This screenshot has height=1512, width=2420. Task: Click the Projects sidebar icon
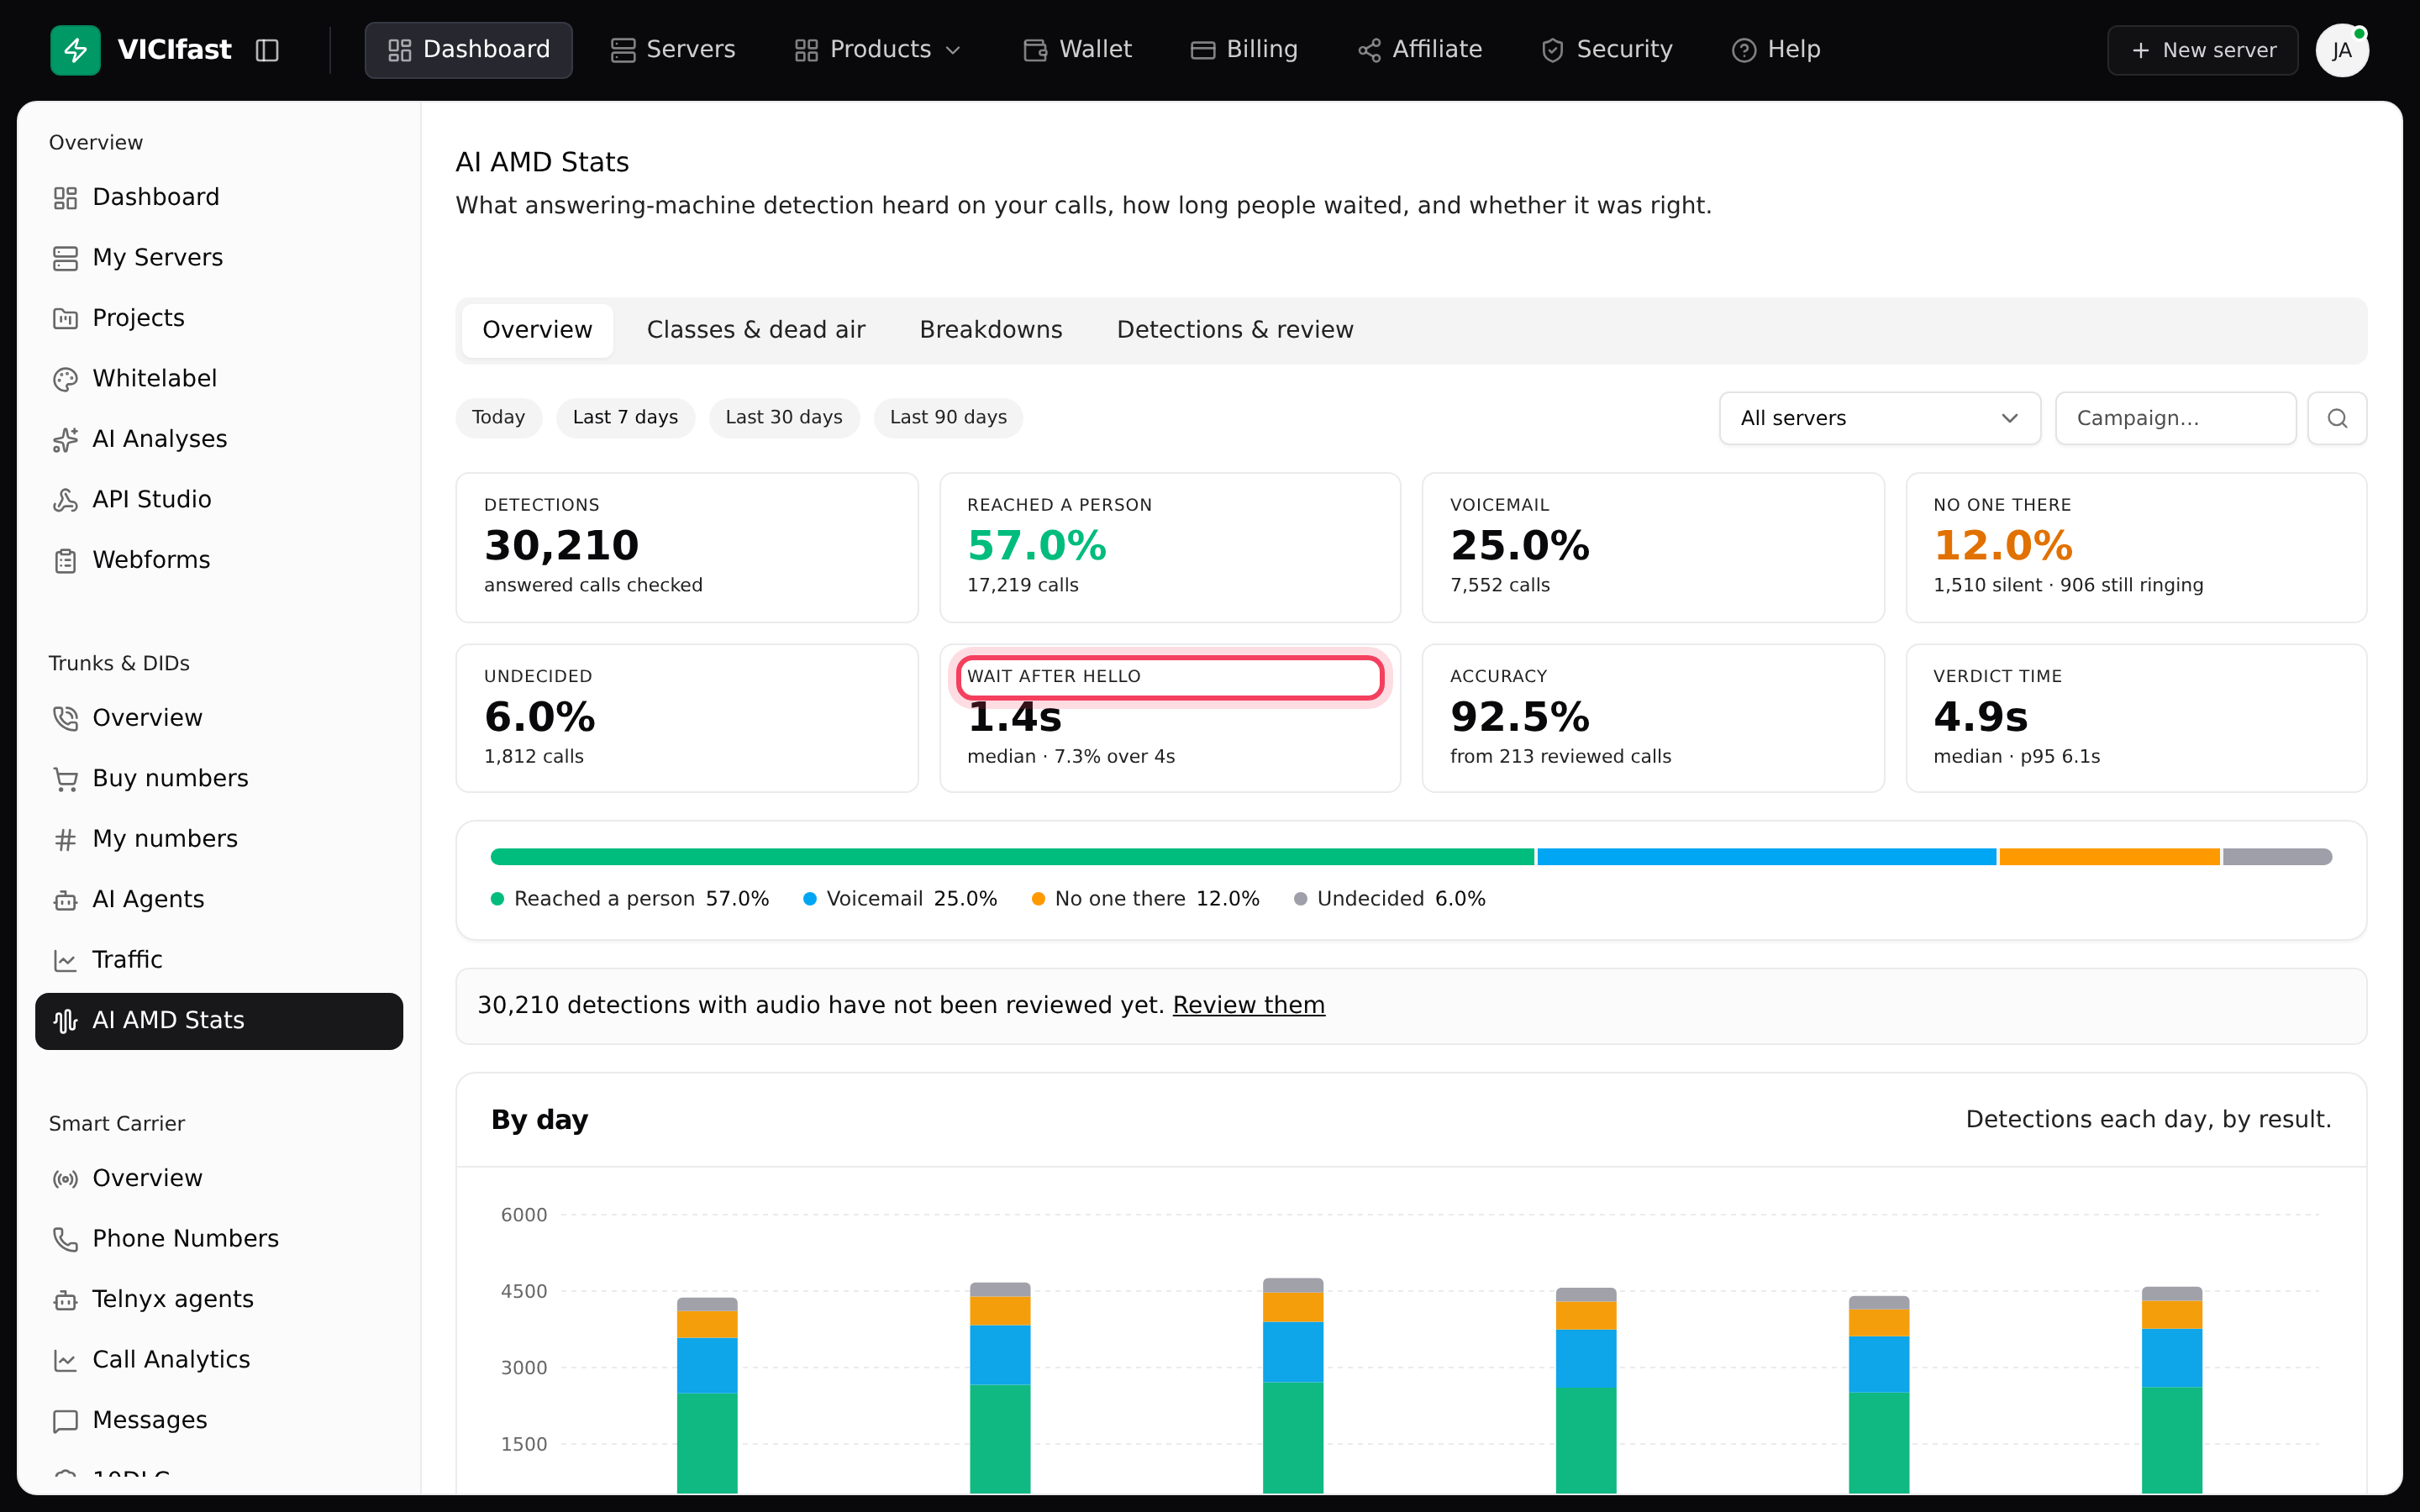(x=65, y=319)
